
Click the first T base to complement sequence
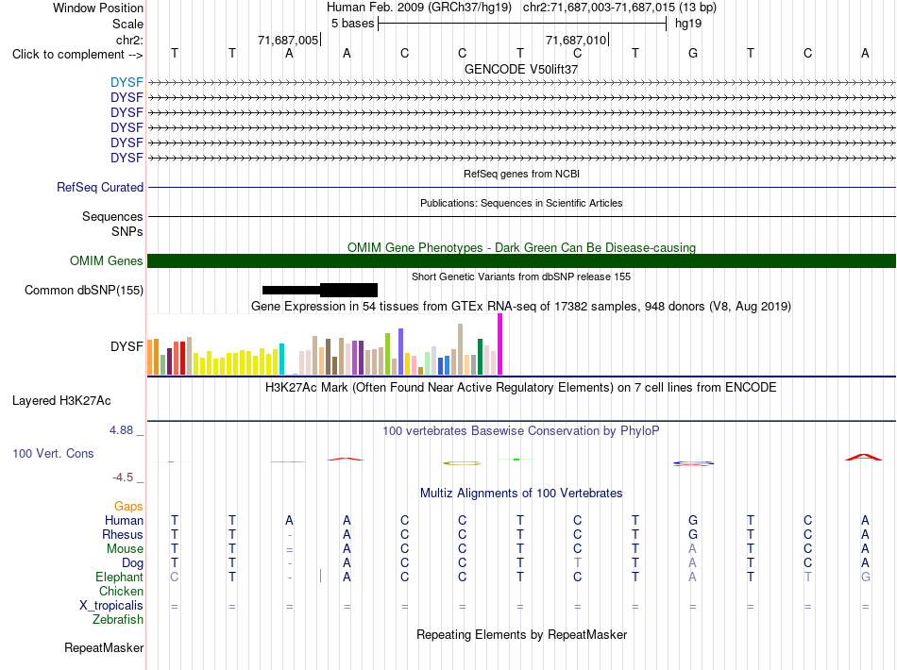pos(175,53)
